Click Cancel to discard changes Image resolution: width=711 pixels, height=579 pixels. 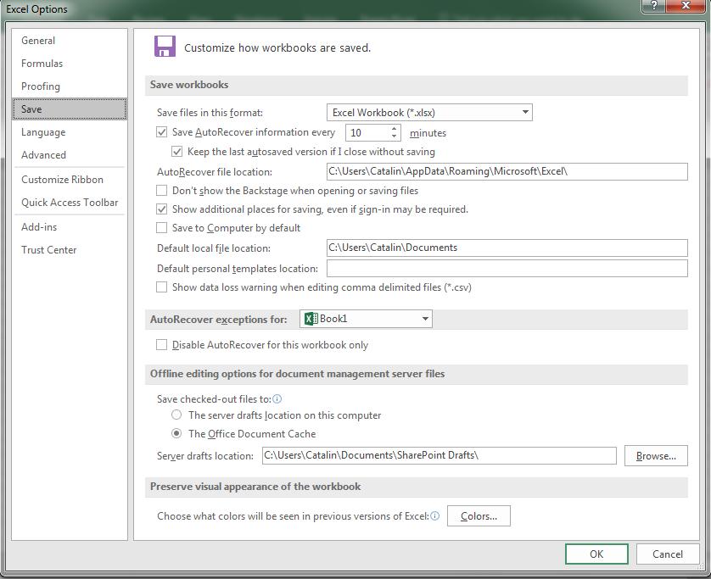pyautogui.click(x=668, y=554)
